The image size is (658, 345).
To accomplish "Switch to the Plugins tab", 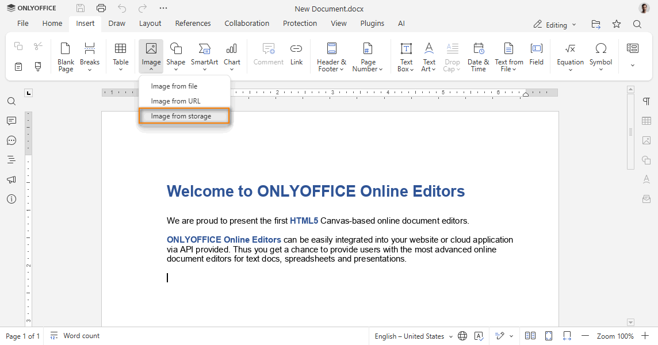I will point(372,24).
